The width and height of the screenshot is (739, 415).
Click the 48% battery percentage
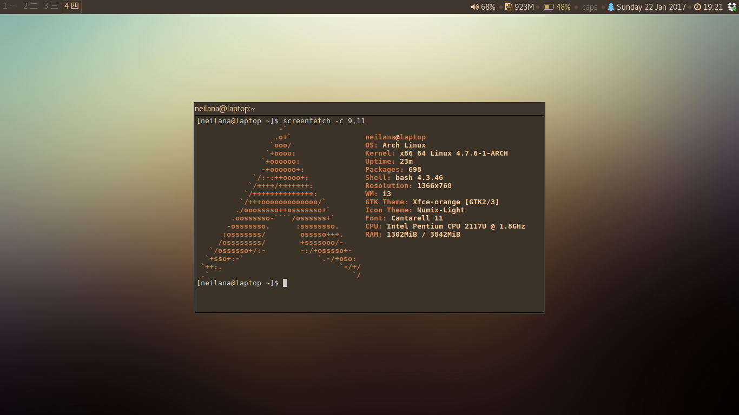[x=563, y=7]
